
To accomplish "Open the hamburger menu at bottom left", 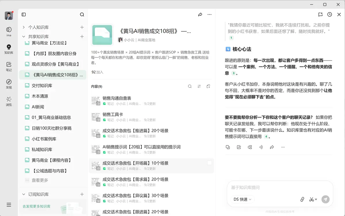I will point(9,205).
